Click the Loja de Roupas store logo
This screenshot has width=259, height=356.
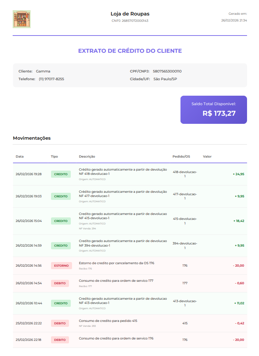pyautogui.click(x=21, y=19)
